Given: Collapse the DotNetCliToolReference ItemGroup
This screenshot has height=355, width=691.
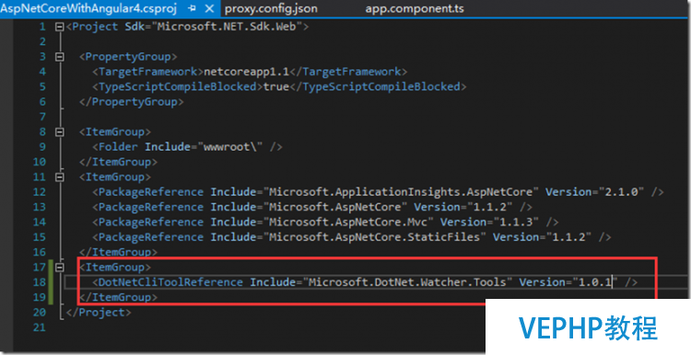Looking at the screenshot, I should pyautogui.click(x=59, y=268).
